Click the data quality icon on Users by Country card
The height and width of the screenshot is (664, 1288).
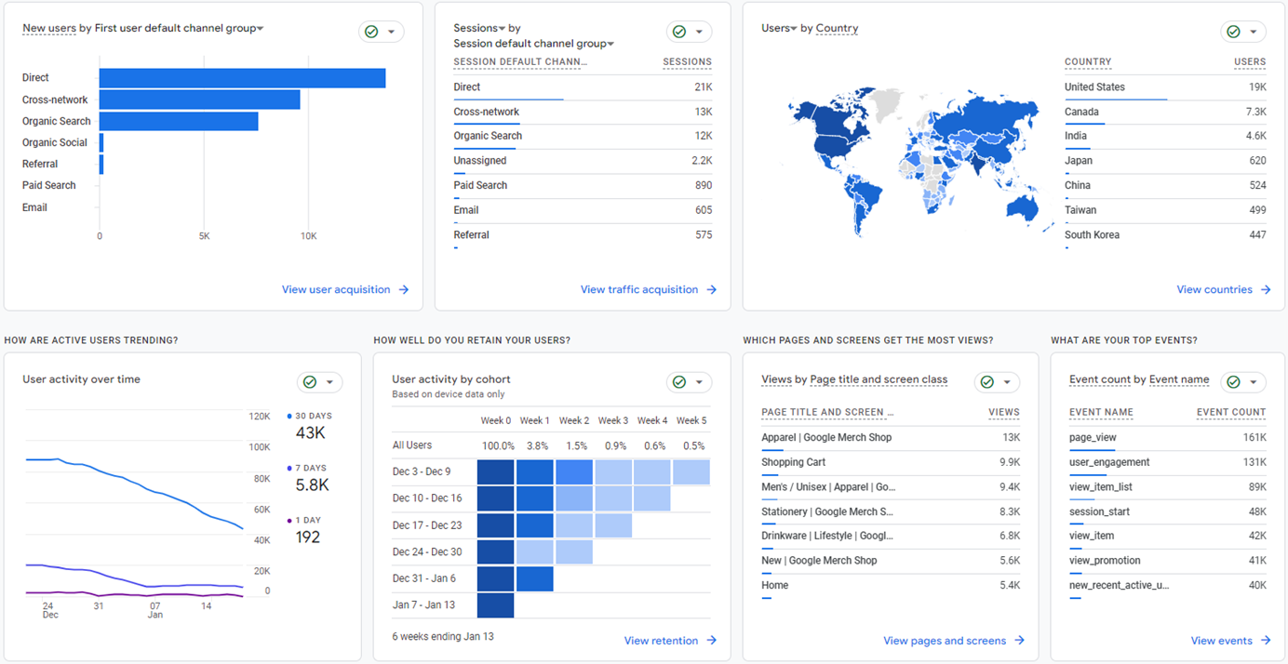(x=1233, y=31)
